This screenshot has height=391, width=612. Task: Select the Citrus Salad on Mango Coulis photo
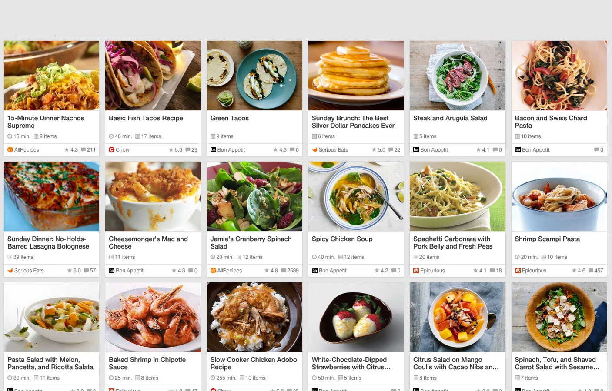pos(458,317)
